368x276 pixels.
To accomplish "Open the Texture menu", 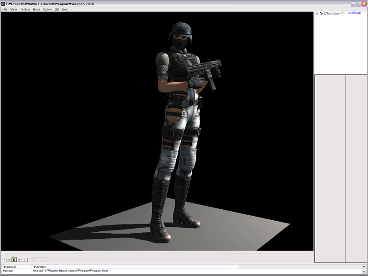I will coord(25,9).
